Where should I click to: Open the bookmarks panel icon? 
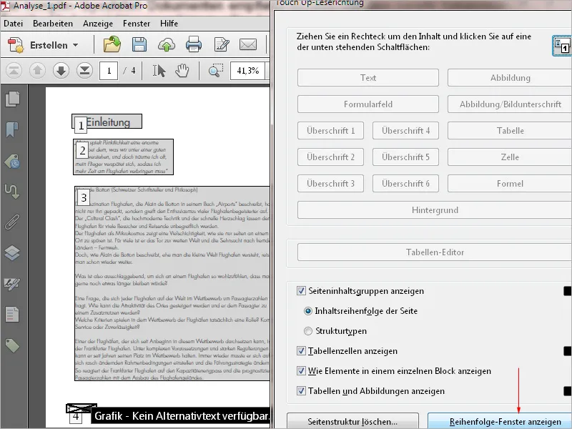pos(12,130)
